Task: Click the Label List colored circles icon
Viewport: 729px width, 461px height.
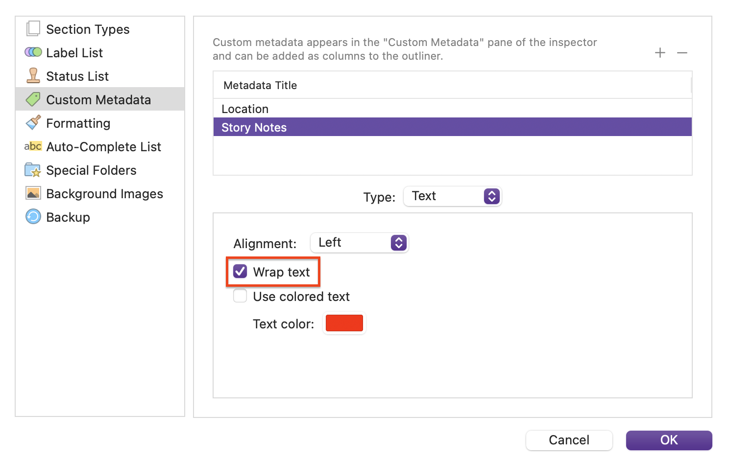Action: coord(33,52)
